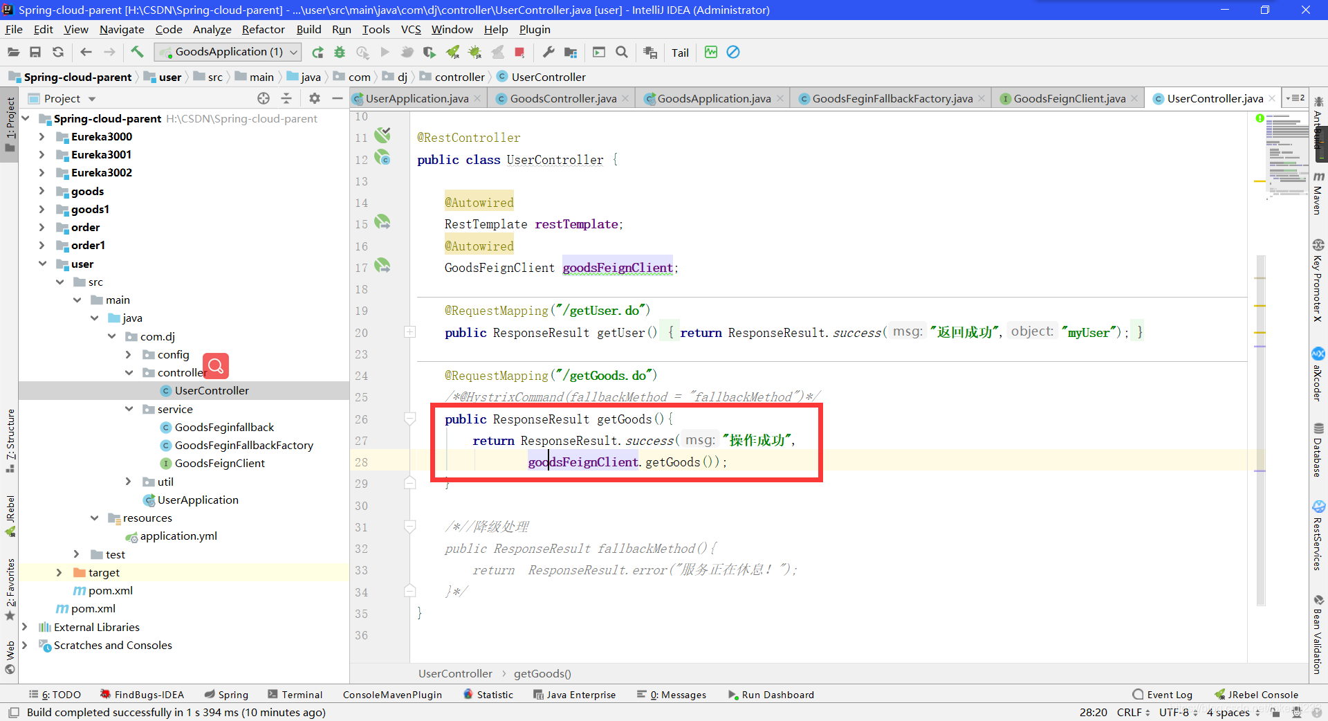1328x721 pixels.
Task: Click the locate-current-file target icon in Project panel
Action: click(264, 98)
